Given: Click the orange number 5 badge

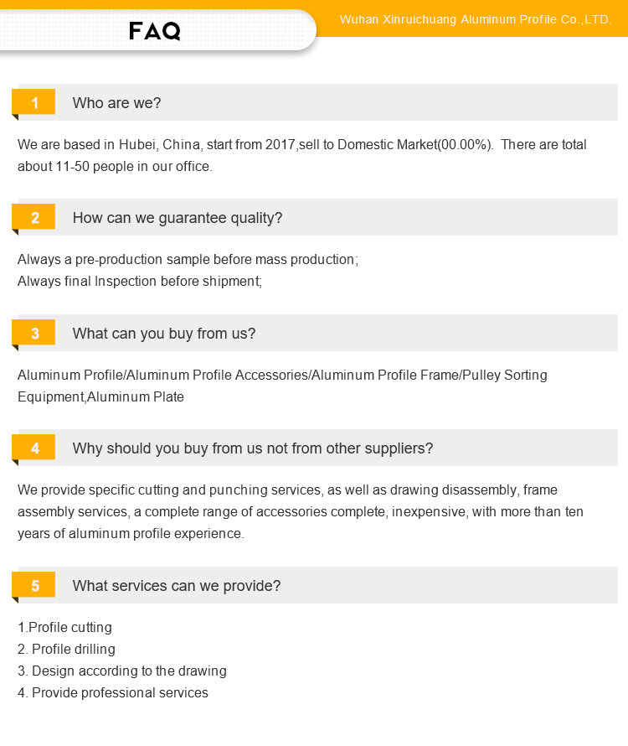Looking at the screenshot, I should [33, 585].
